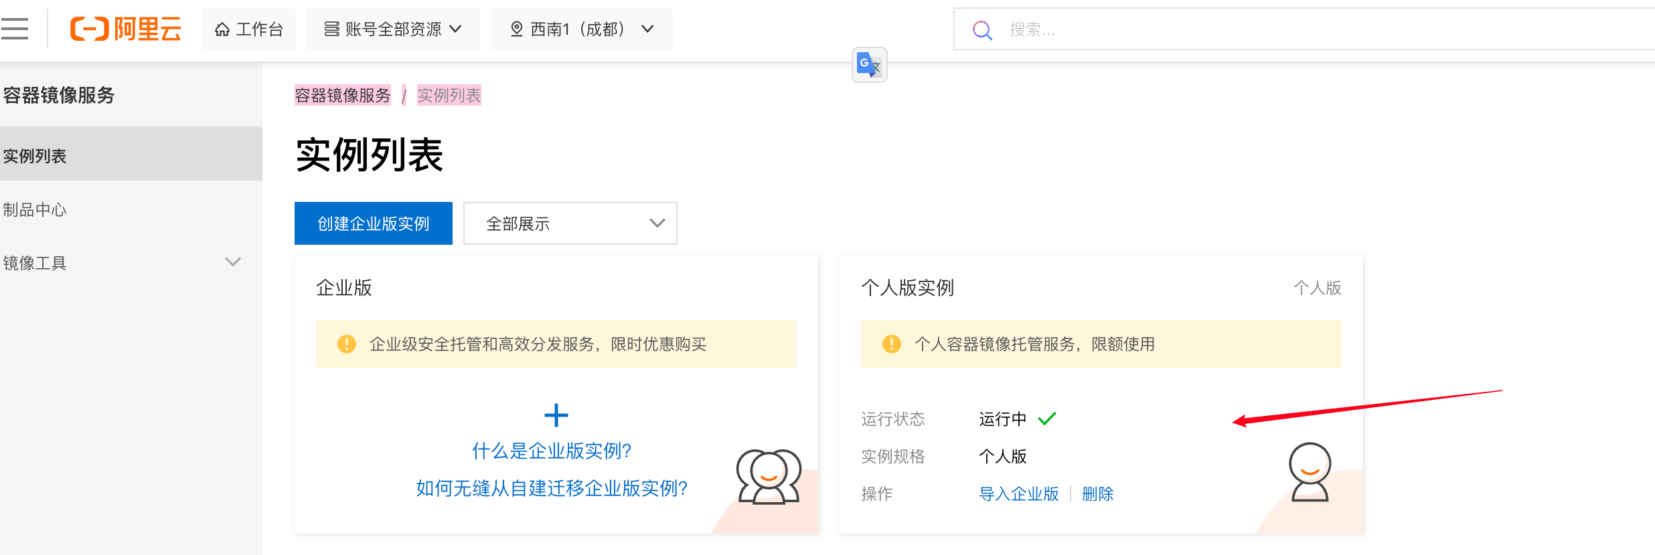
Task: Click the 实例规格 value 个人版
Action: pos(1003,457)
